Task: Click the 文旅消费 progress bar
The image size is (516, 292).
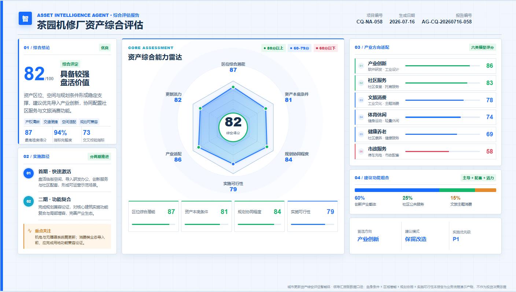Action: [x=443, y=100]
